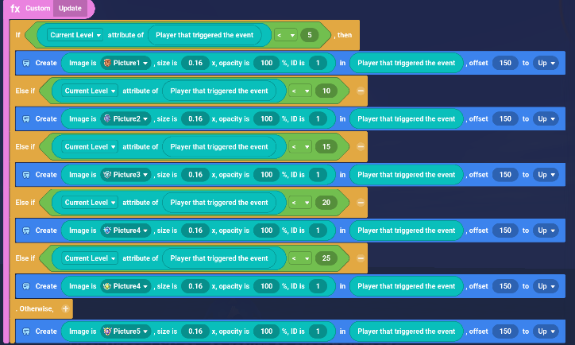Edit the comparison value 5 field
575x345 pixels.
pos(310,35)
